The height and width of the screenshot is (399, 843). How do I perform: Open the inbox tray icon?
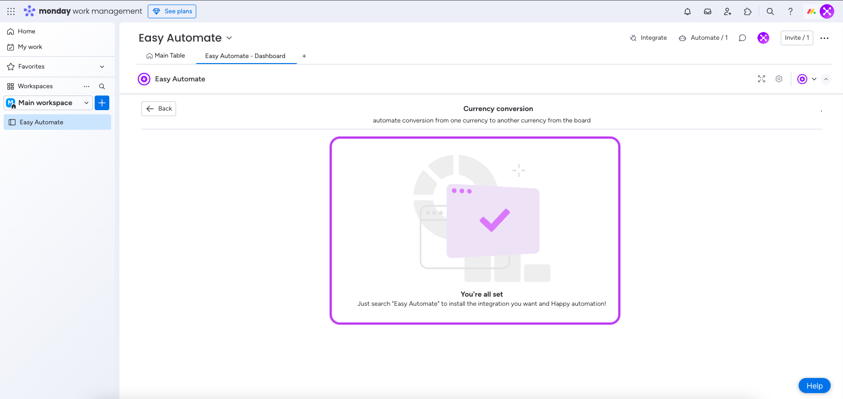click(707, 11)
